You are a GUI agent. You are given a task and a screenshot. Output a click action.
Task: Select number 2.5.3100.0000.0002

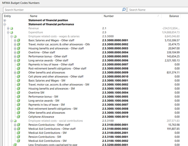[115, 129]
